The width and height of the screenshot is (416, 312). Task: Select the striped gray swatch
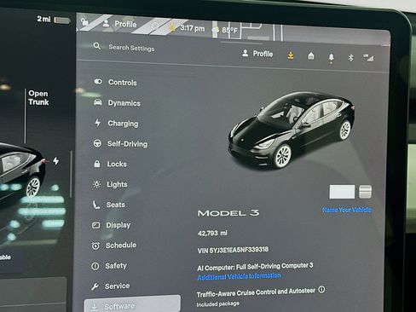click(365, 192)
